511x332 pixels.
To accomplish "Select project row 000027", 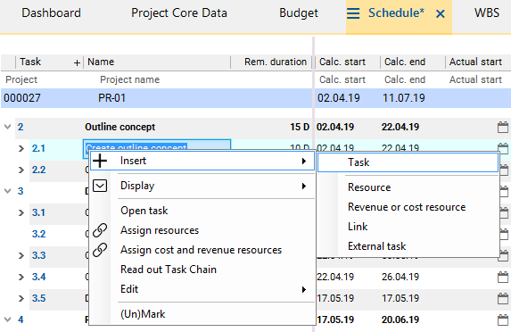I will coord(255,98).
